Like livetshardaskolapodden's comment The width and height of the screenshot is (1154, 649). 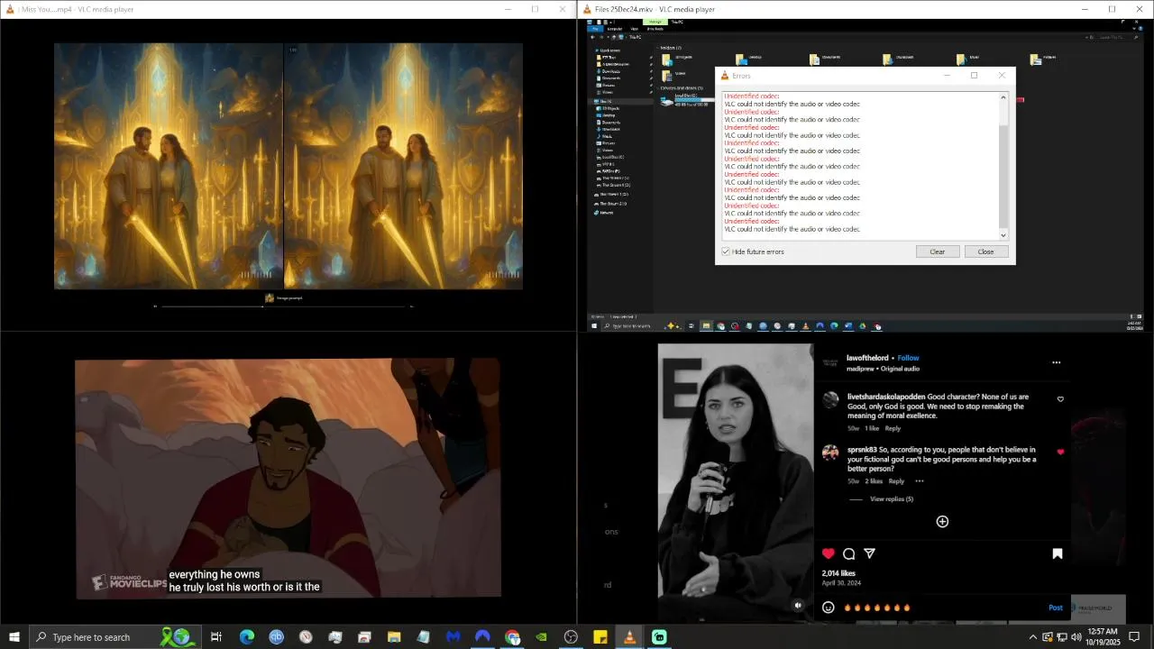point(1060,398)
